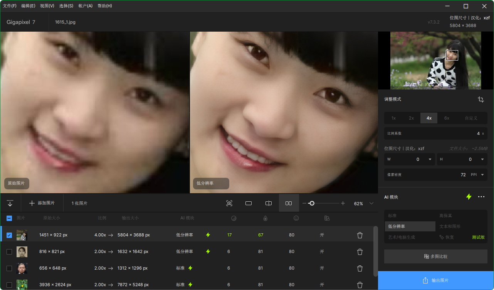494x290 pixels.
Task: Select the 高保真 AI model
Action: click(462, 216)
